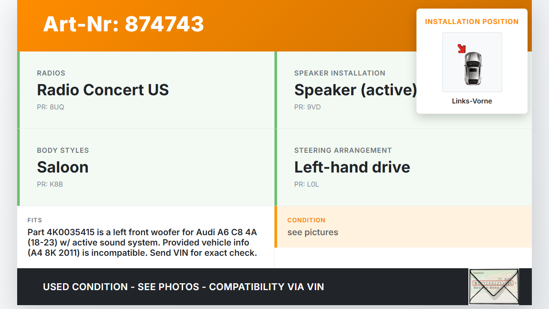Click the PR: 9VD code
549x309 pixels.
pos(308,107)
